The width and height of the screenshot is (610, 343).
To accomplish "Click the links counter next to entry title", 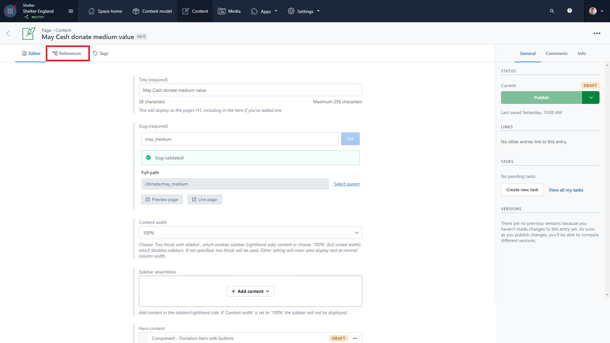I will (141, 37).
